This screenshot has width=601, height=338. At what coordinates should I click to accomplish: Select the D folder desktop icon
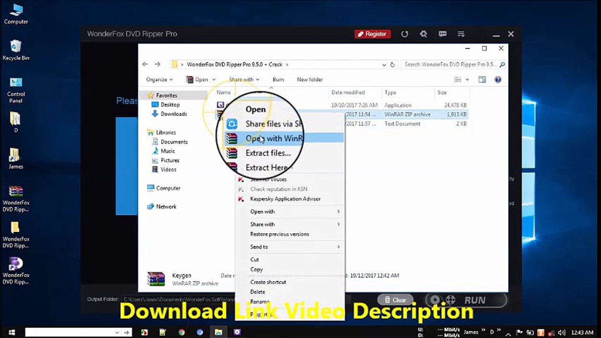(15, 122)
